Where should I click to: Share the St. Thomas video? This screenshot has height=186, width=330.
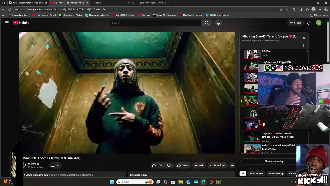pos(182,165)
